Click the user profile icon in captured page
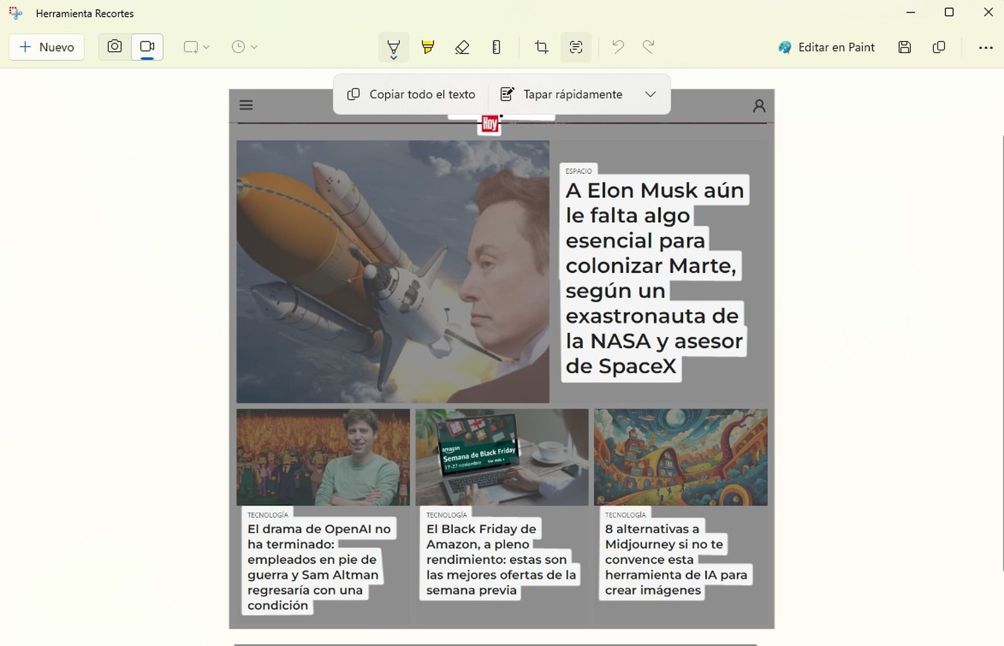The width and height of the screenshot is (1004, 646). (759, 106)
